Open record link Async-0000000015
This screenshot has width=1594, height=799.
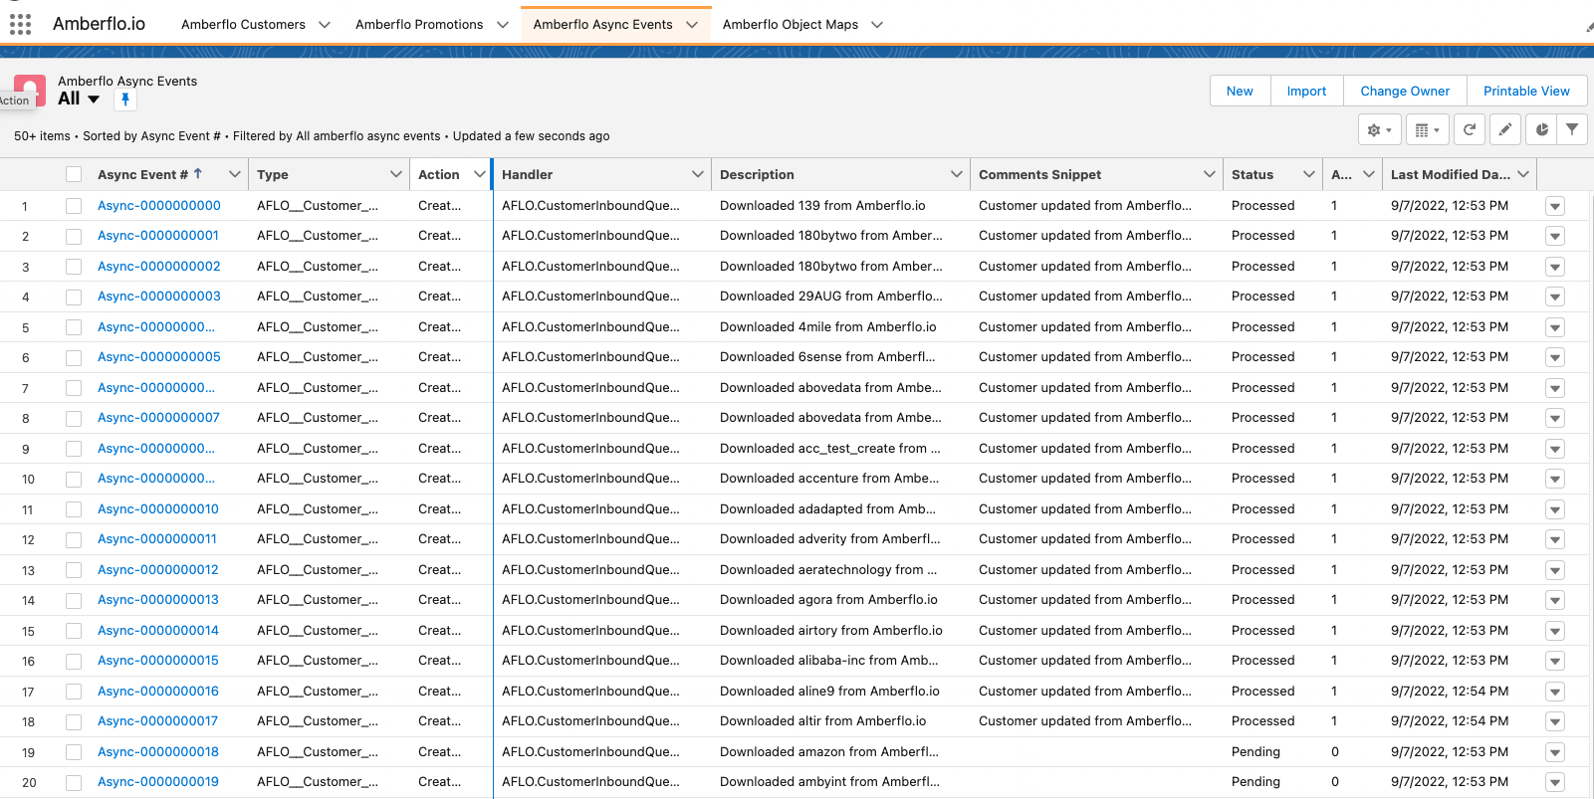coord(158,661)
